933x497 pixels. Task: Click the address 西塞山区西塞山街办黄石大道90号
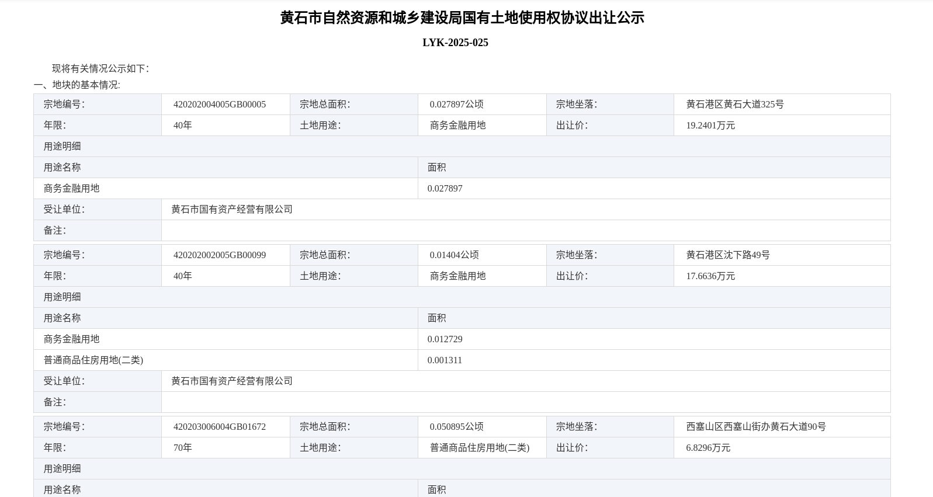(755, 427)
